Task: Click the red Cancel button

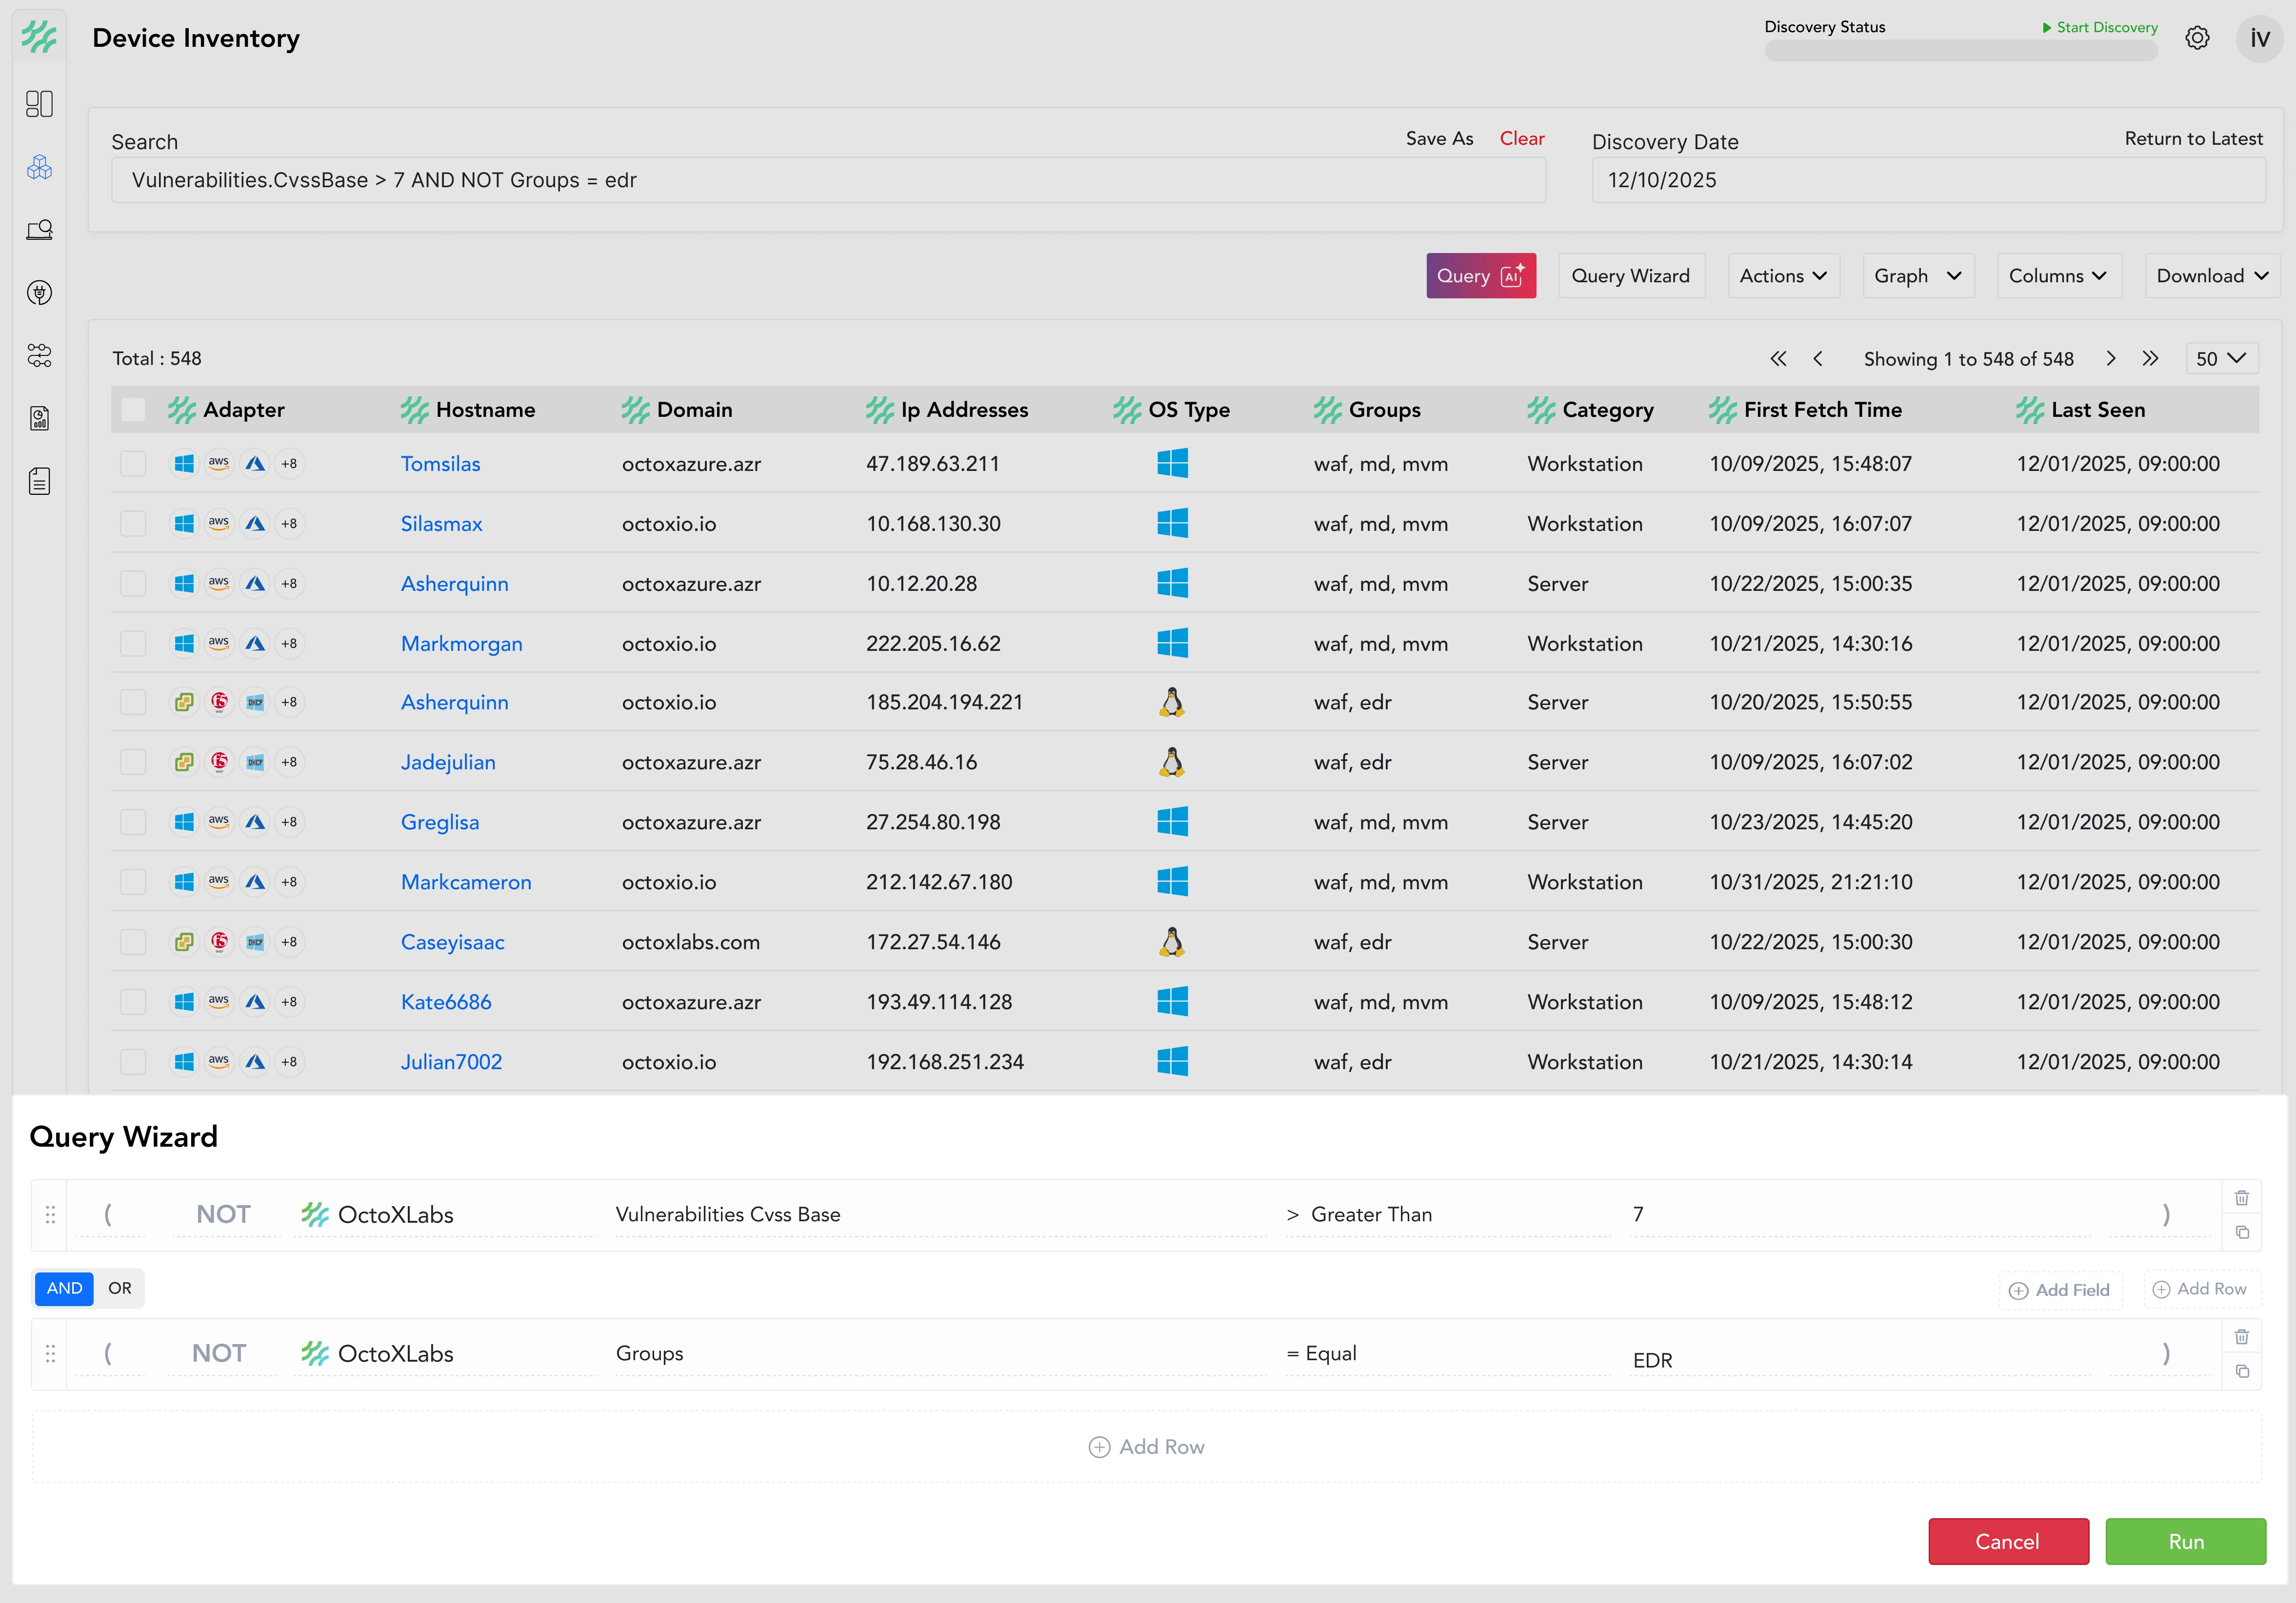Action: coord(2008,1542)
